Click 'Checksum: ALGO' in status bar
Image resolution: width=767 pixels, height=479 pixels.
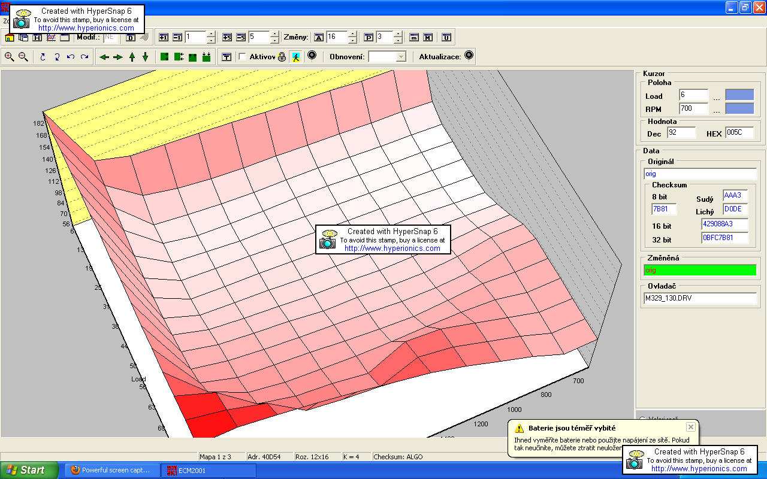398,457
